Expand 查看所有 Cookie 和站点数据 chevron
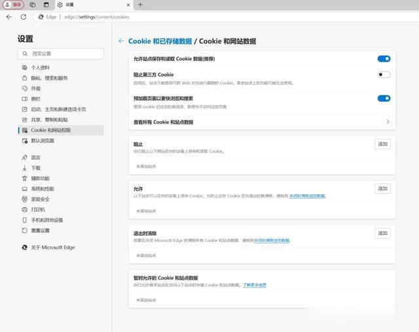The height and width of the screenshot is (332, 419). tap(388, 122)
